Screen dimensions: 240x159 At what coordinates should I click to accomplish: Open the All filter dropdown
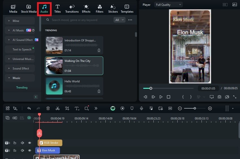(119, 20)
